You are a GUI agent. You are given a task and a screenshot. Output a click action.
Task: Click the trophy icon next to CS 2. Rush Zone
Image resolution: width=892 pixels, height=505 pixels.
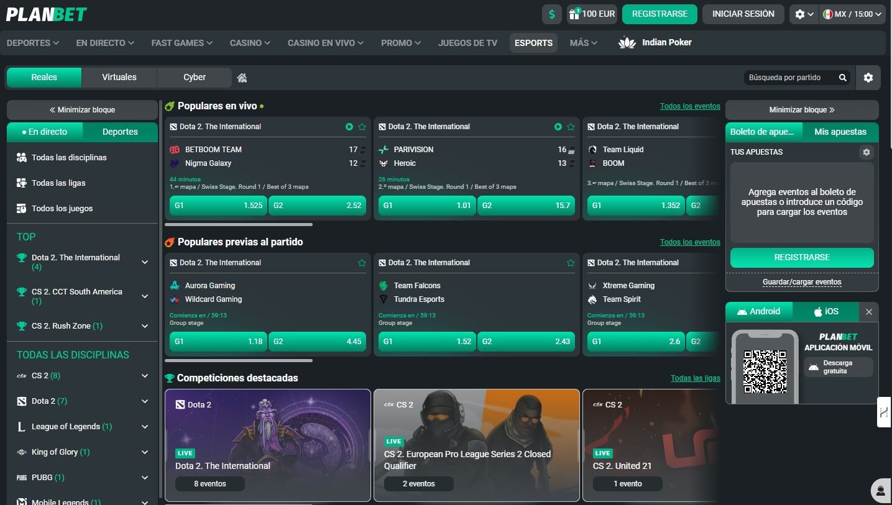(x=22, y=326)
